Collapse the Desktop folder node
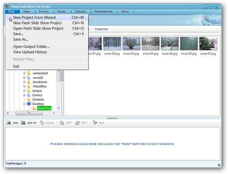This screenshot has width=228, height=174. point(24,104)
